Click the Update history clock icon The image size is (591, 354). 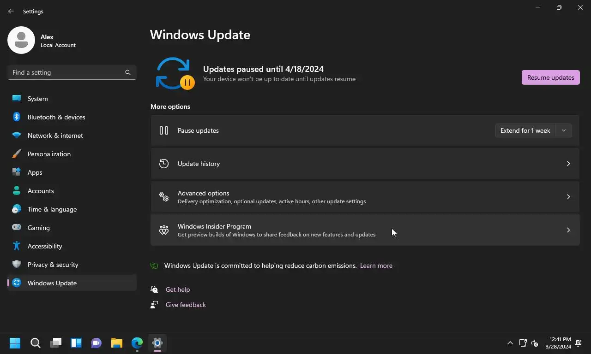pyautogui.click(x=164, y=164)
